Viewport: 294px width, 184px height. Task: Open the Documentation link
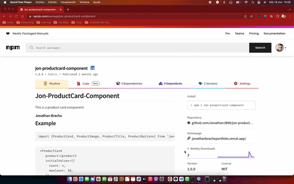coord(274,33)
